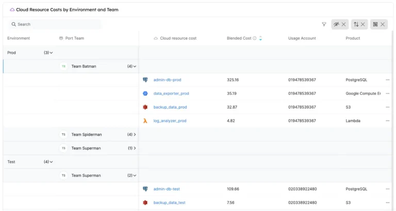This screenshot has height=211, width=396.
Task: Click the Blended Cost info icon
Action: pos(255,38)
